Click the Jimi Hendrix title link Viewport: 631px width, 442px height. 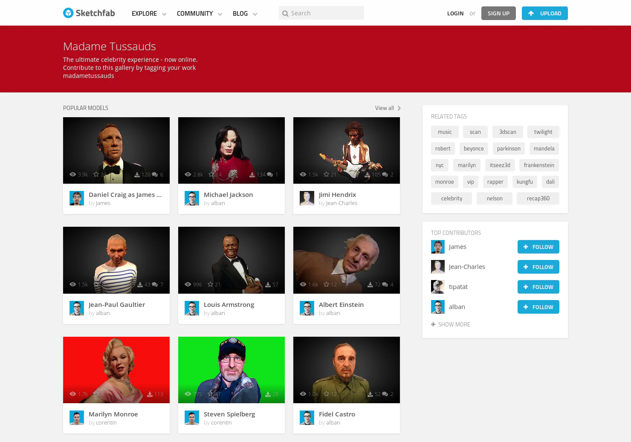coord(337,195)
